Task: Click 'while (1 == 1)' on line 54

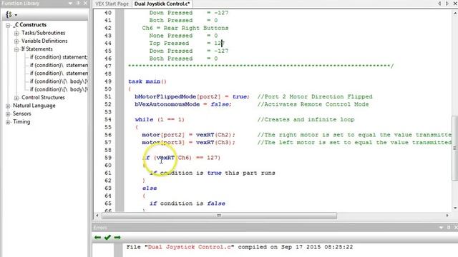Action: tap(160, 119)
